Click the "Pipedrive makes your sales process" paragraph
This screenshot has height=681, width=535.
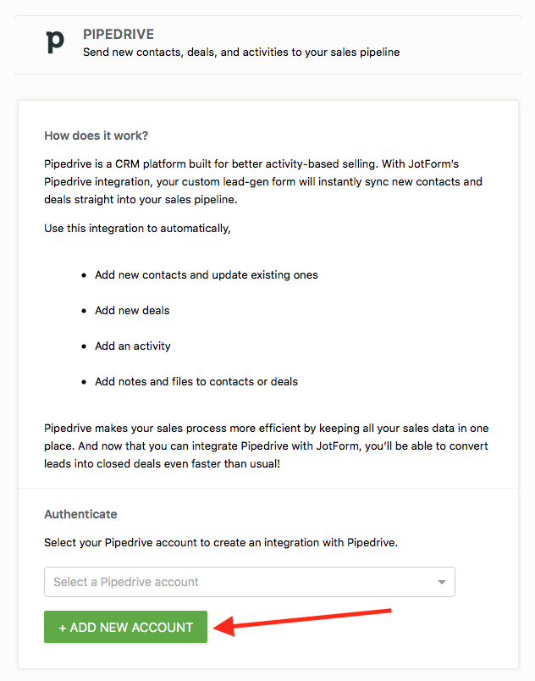pos(266,446)
